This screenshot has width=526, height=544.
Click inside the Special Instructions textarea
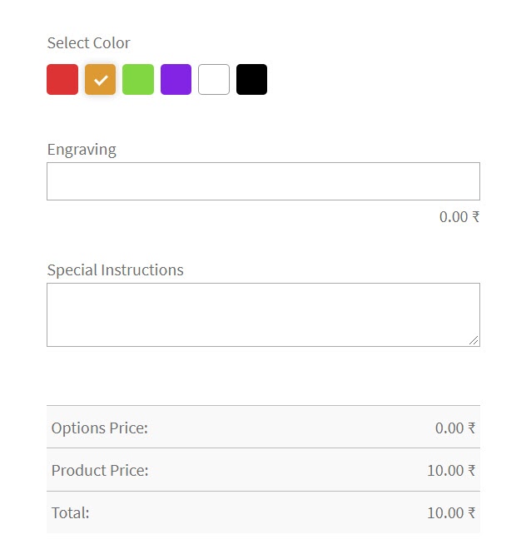tap(264, 314)
